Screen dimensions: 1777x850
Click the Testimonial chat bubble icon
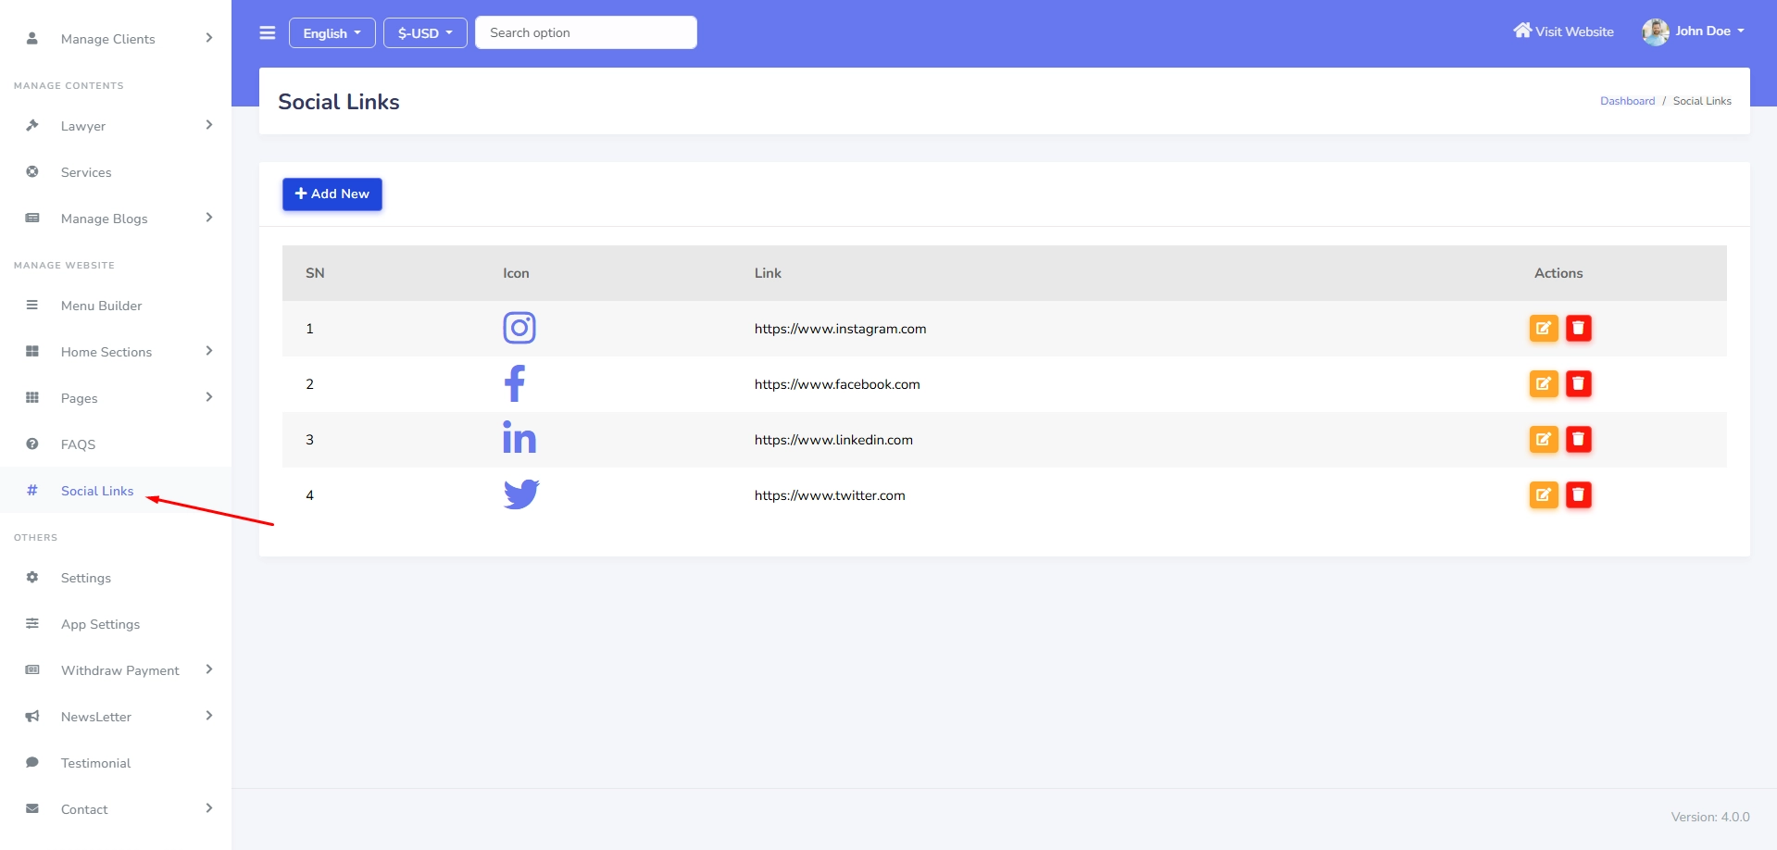coord(32,762)
